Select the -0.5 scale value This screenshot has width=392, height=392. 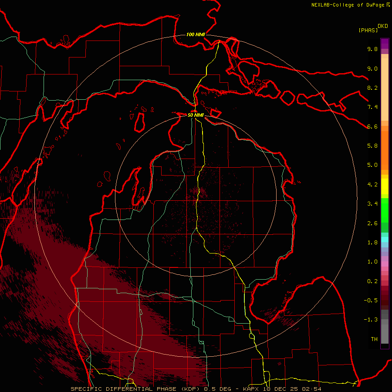pos(371,301)
